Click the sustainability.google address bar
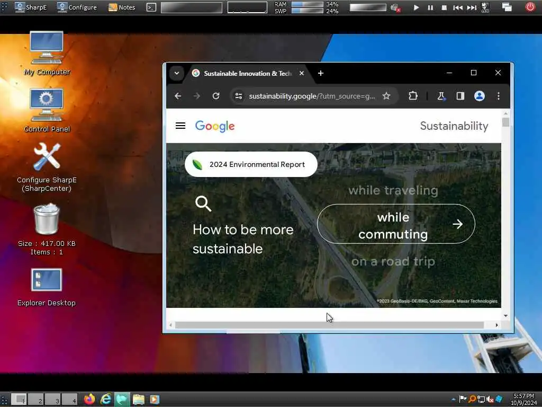Screen dimensions: 542x407 click(x=312, y=96)
